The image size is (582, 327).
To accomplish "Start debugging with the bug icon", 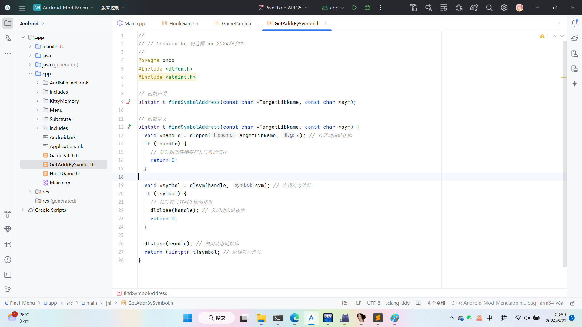I will (368, 8).
